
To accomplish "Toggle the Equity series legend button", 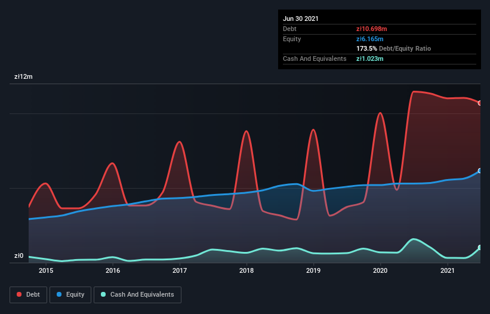I will (70, 295).
